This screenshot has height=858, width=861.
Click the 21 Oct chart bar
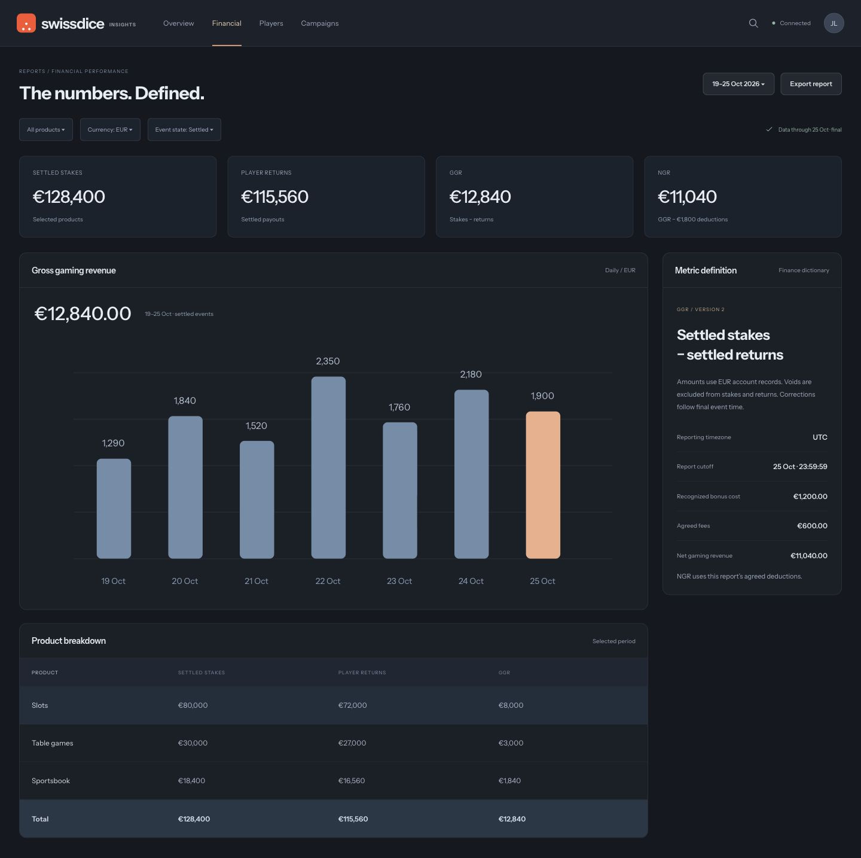[x=257, y=500]
